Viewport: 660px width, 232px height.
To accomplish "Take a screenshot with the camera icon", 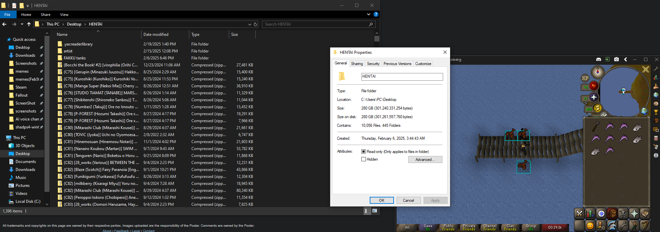I will 616,59.
